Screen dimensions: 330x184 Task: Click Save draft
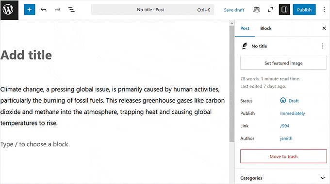(x=234, y=10)
